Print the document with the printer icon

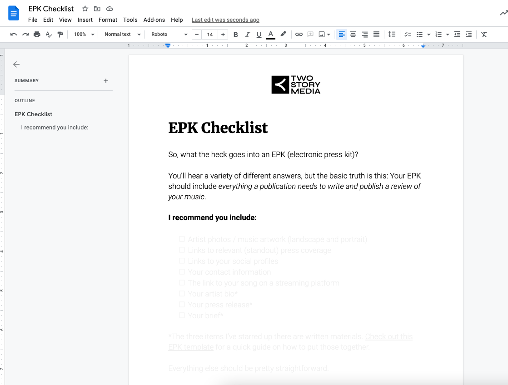(37, 35)
